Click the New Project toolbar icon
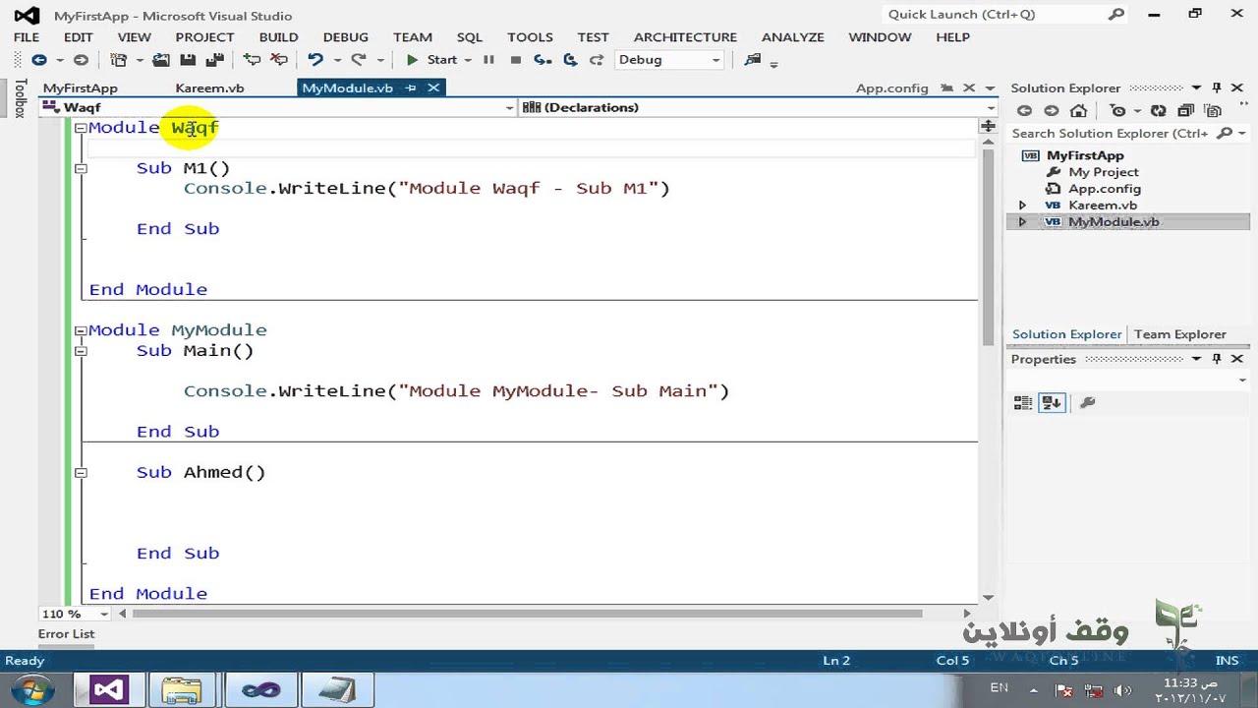This screenshot has width=1258, height=708. pos(119,60)
